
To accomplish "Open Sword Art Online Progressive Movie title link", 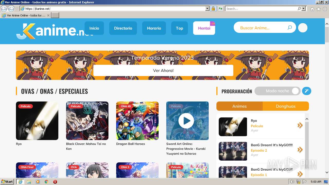I will [186, 149].
